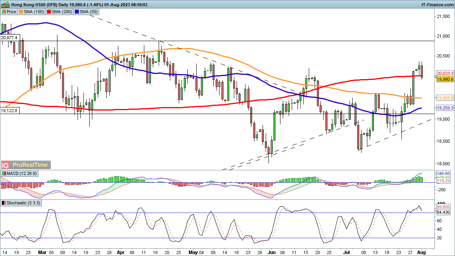
Task: Click the 84.430 Stochastic value tag
Action: 443,213
